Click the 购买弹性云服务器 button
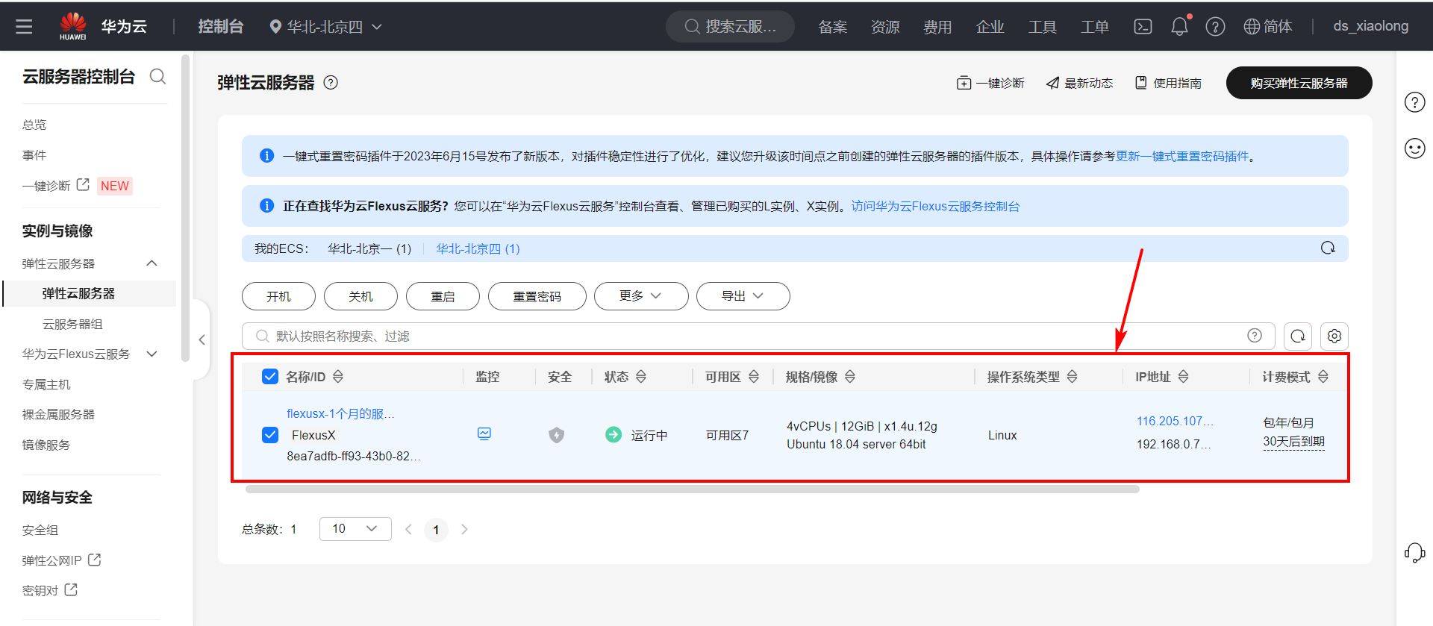 pyautogui.click(x=1299, y=83)
